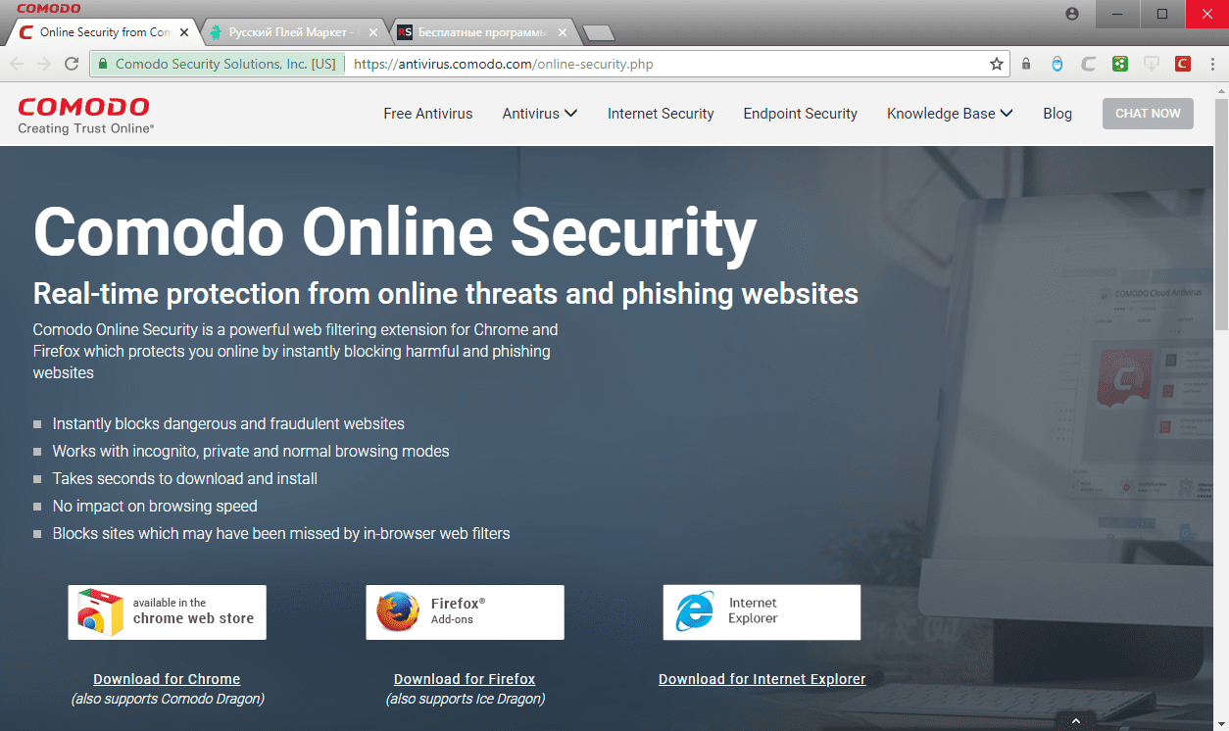The height and width of the screenshot is (731, 1229).
Task: Click the Internet Explorer badge
Action: coord(762,612)
